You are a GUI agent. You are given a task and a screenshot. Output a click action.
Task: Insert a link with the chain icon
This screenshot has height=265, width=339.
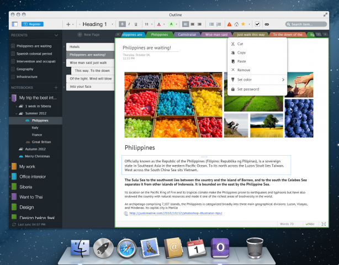(x=267, y=24)
